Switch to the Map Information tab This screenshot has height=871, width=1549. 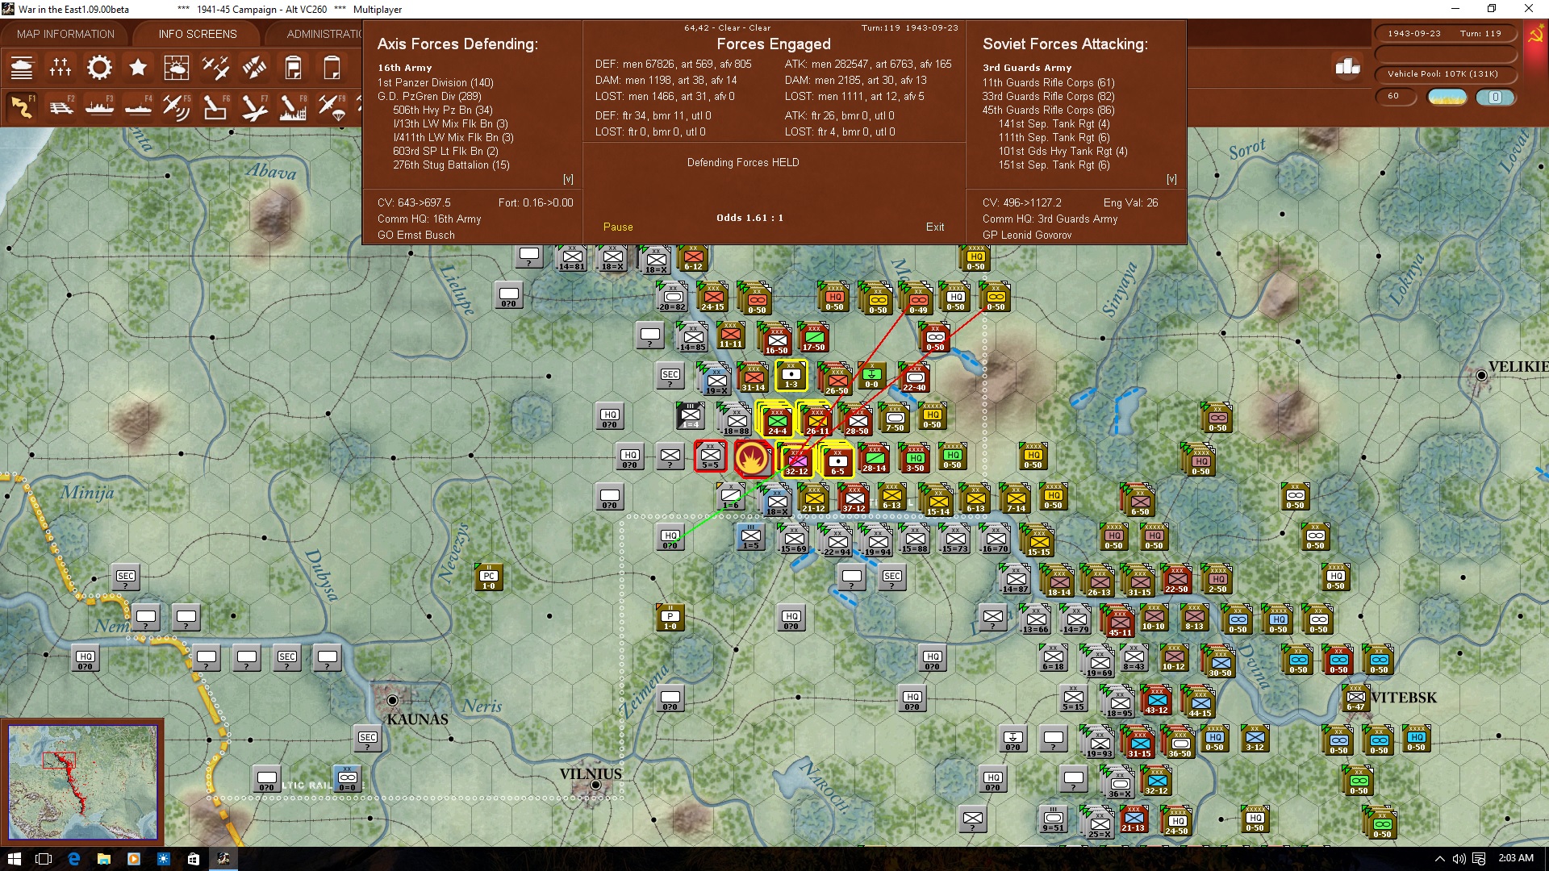pos(65,34)
